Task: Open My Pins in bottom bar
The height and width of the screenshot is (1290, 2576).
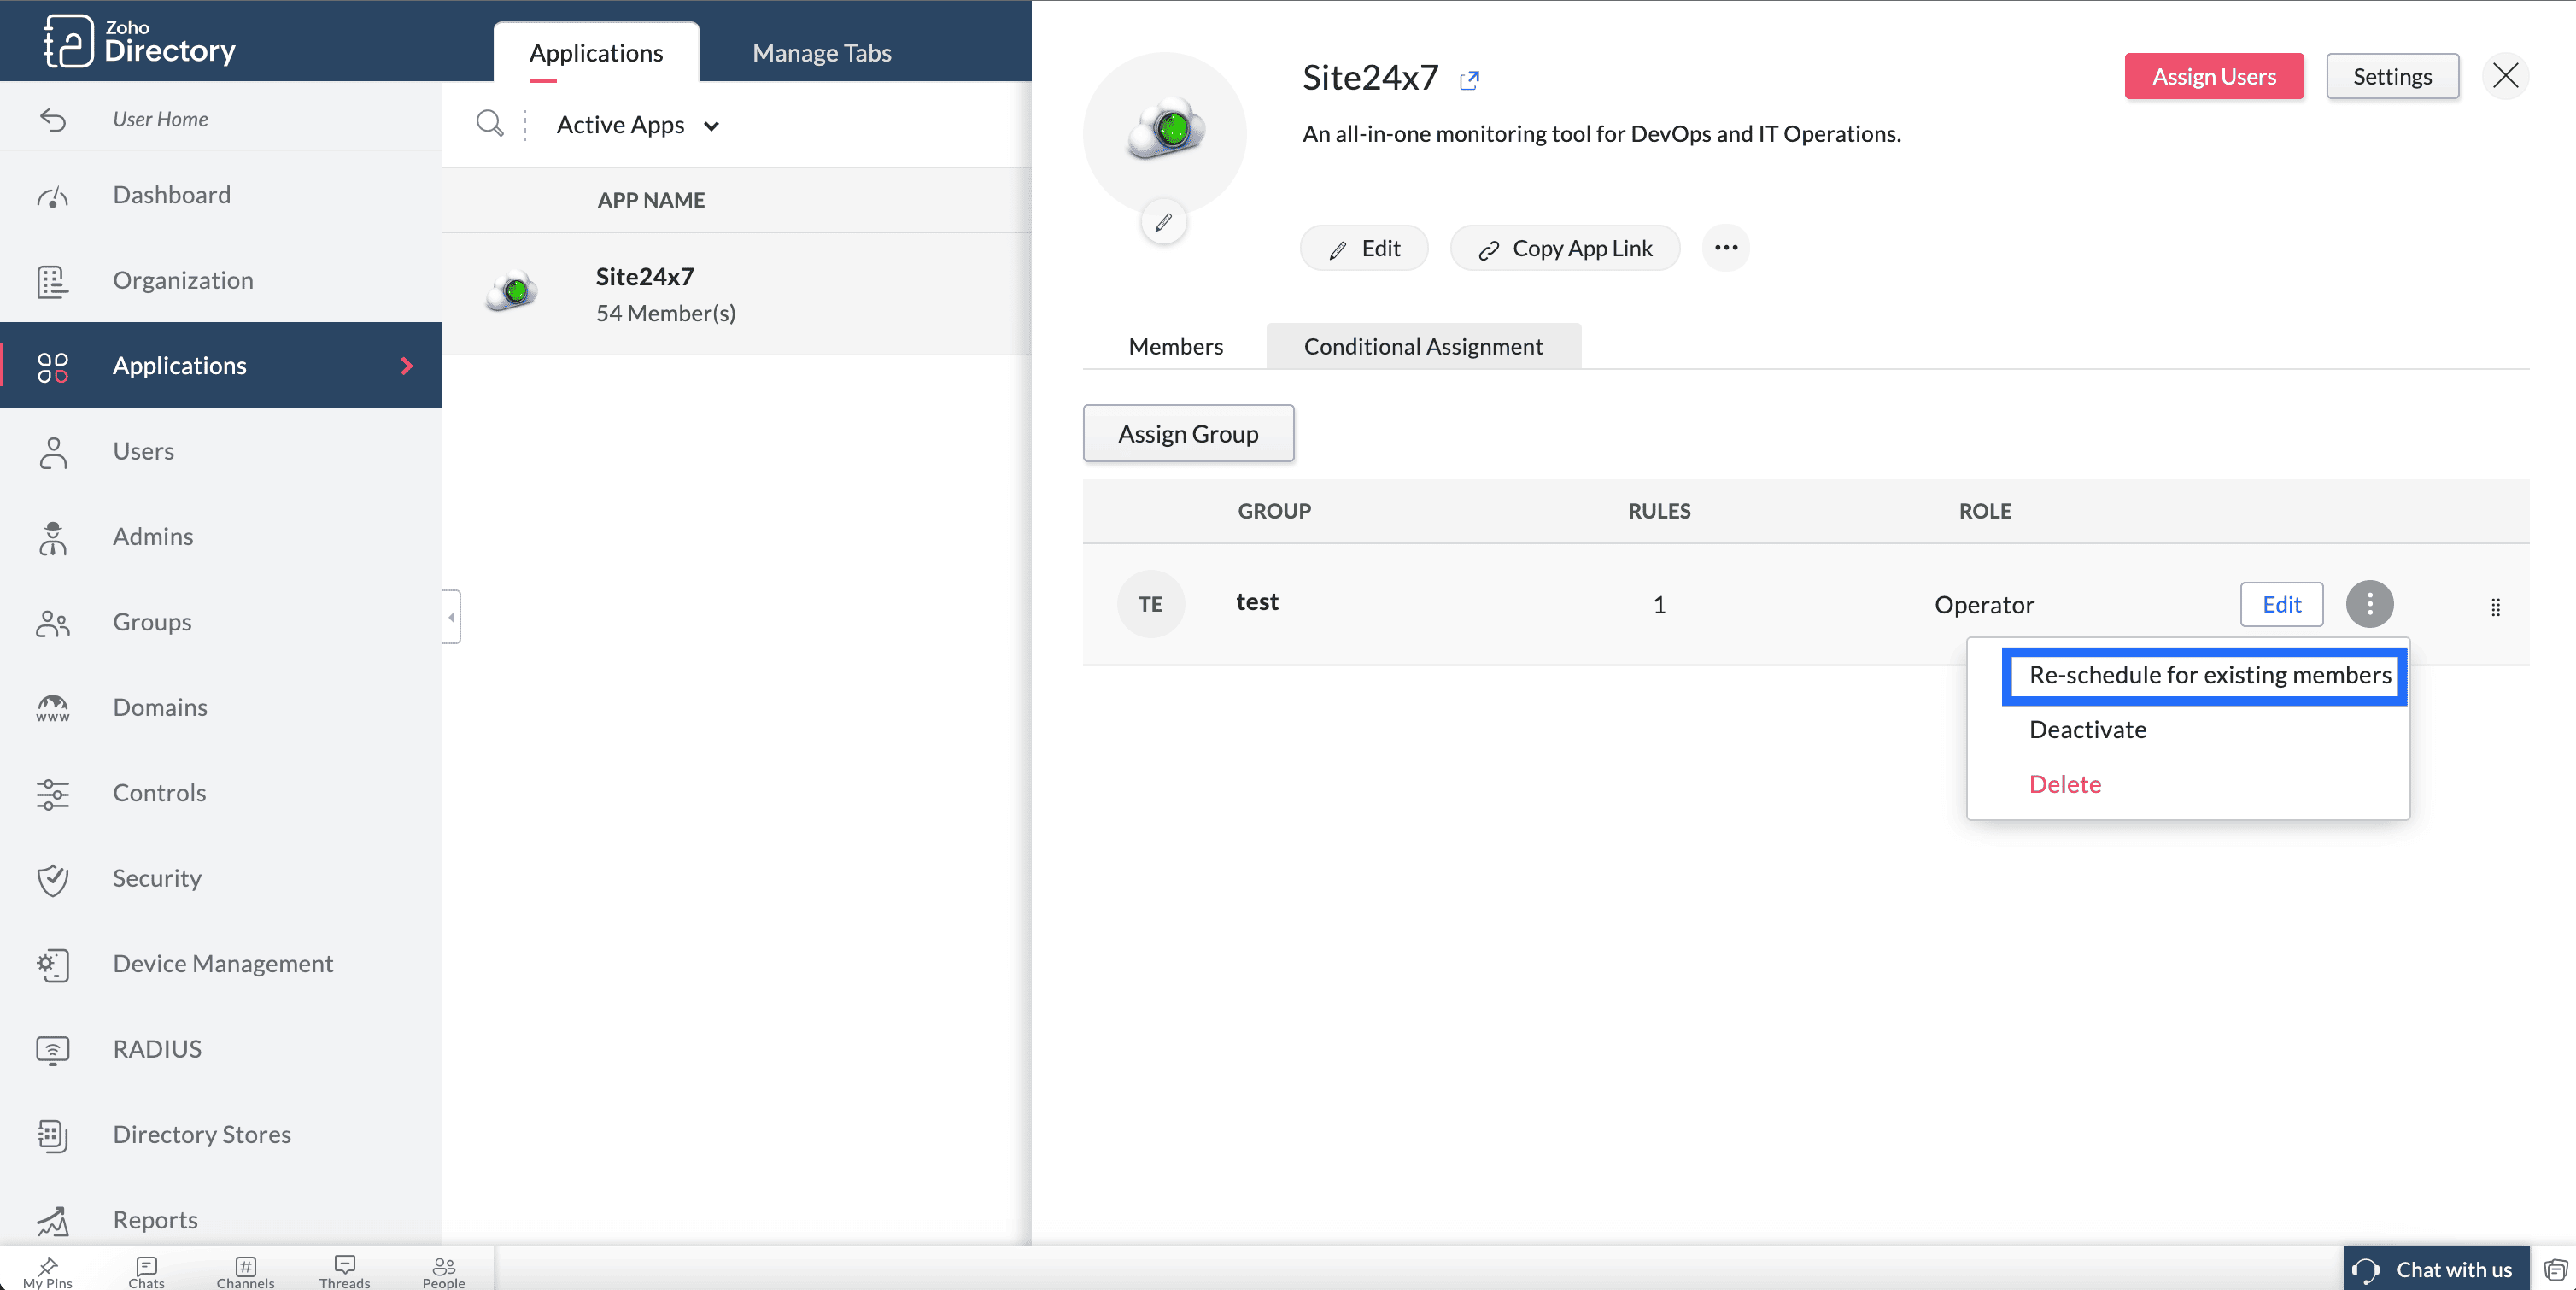Action: coord(48,1271)
